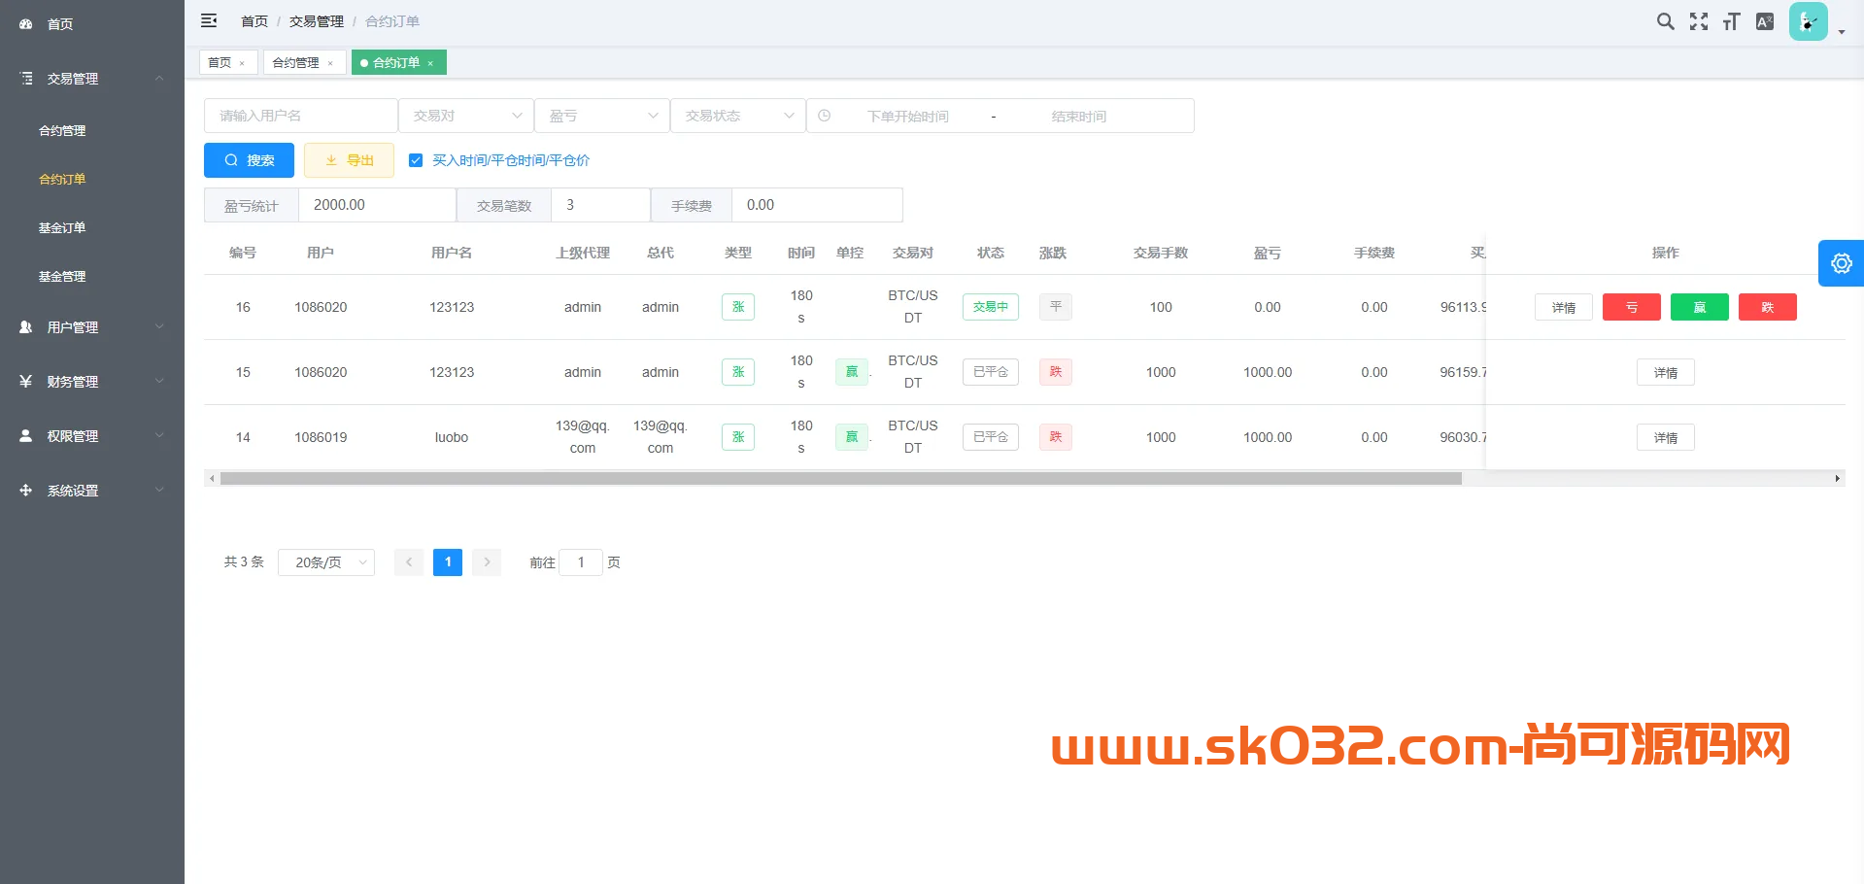Viewport: 1864px width, 884px height.
Task: Collapse the sidebar using the hamburger icon
Action: (209, 20)
